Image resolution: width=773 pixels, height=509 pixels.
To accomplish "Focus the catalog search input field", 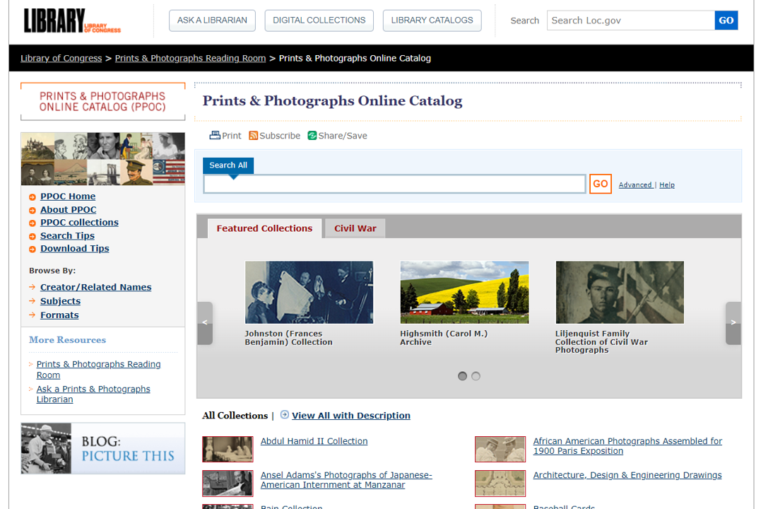I will 394,184.
